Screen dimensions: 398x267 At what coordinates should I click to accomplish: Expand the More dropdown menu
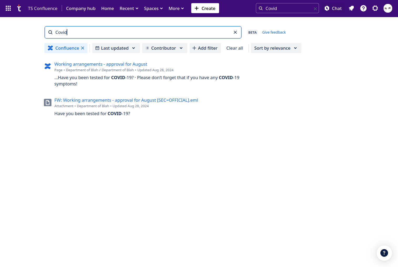tap(176, 8)
